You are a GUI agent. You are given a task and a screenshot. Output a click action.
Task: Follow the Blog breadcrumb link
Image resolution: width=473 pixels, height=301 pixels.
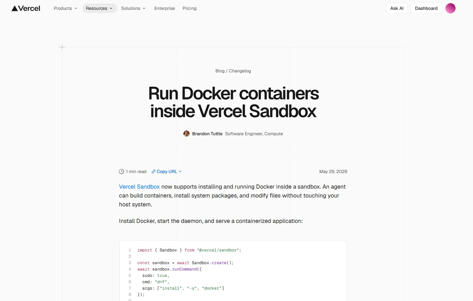[220, 71]
